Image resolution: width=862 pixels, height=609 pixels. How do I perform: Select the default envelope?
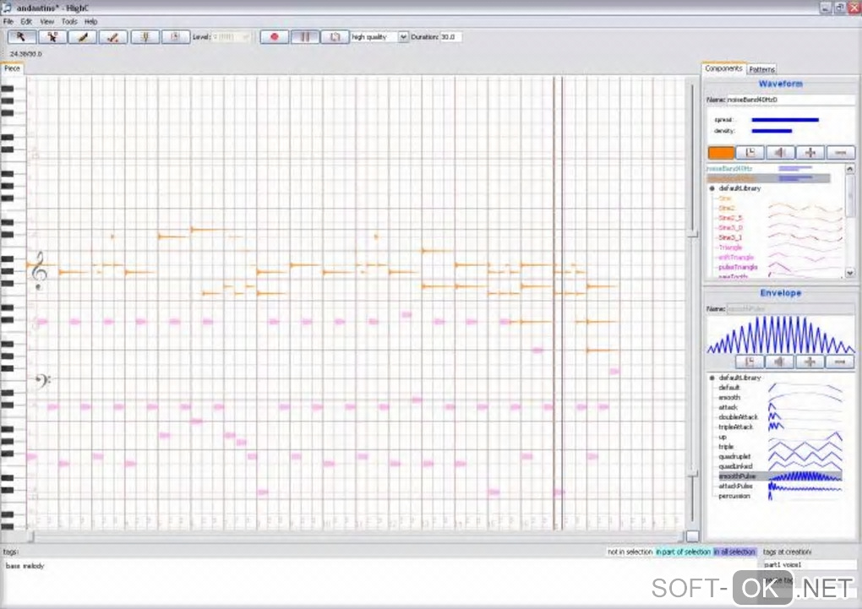click(729, 388)
